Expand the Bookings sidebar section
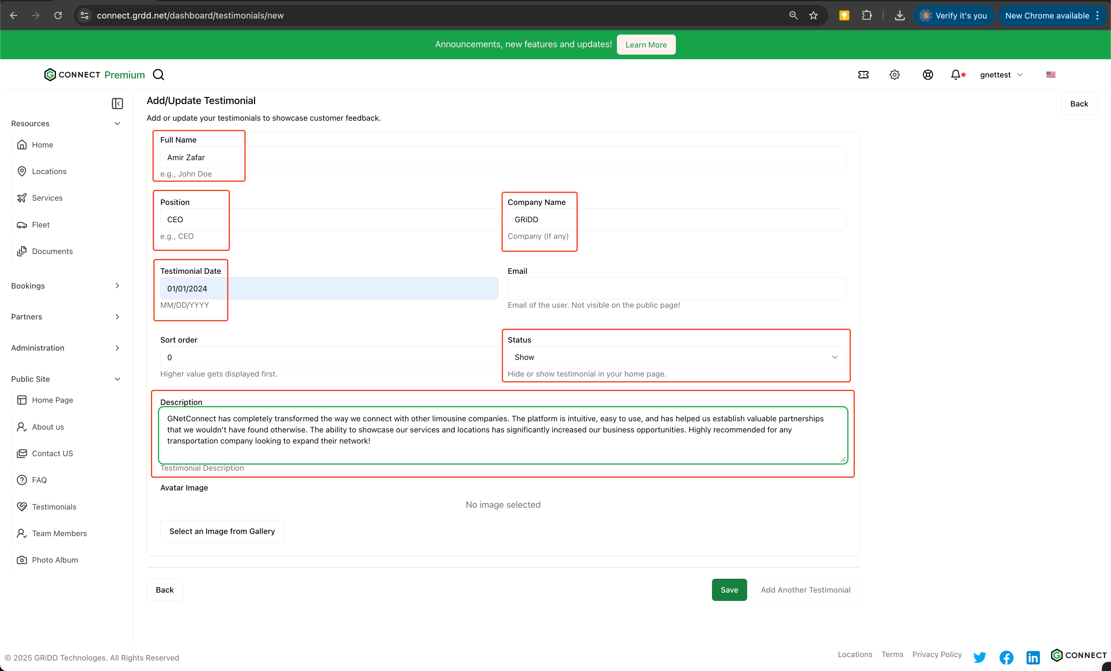 [x=66, y=286]
